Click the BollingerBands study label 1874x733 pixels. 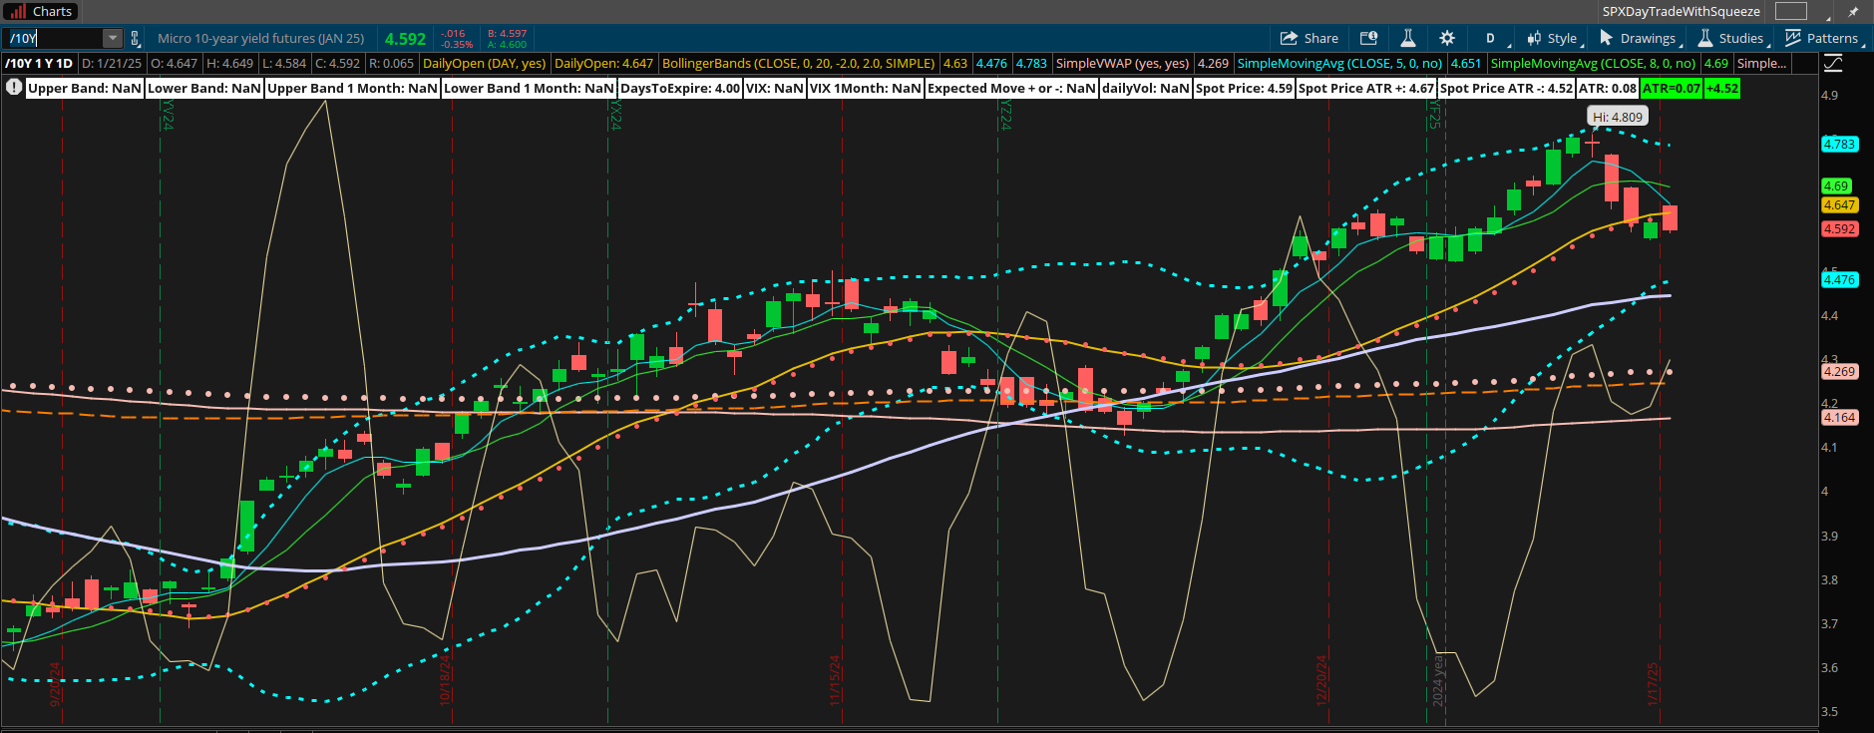pos(799,63)
